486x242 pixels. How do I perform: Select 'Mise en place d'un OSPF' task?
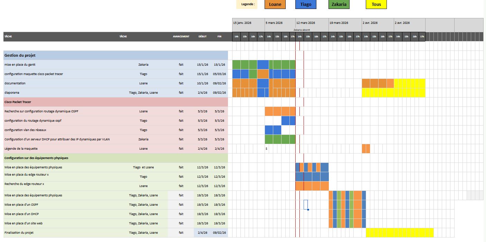(21, 205)
